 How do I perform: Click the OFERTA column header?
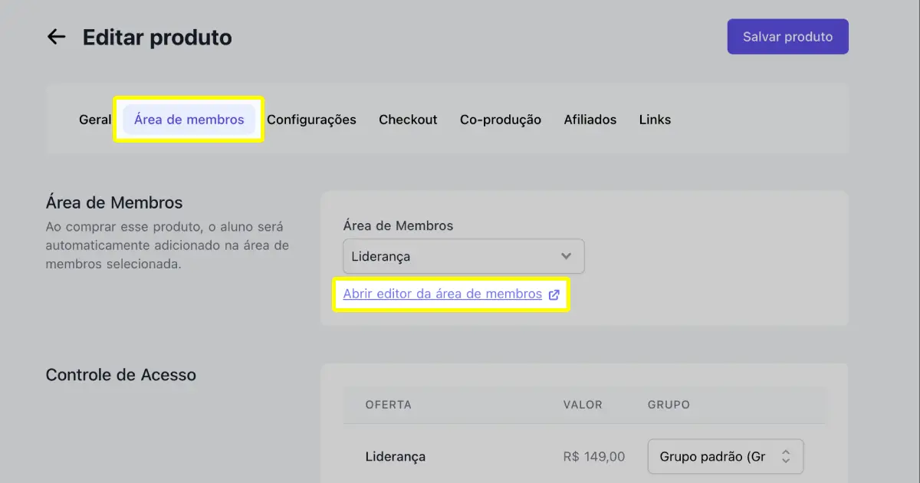point(387,404)
